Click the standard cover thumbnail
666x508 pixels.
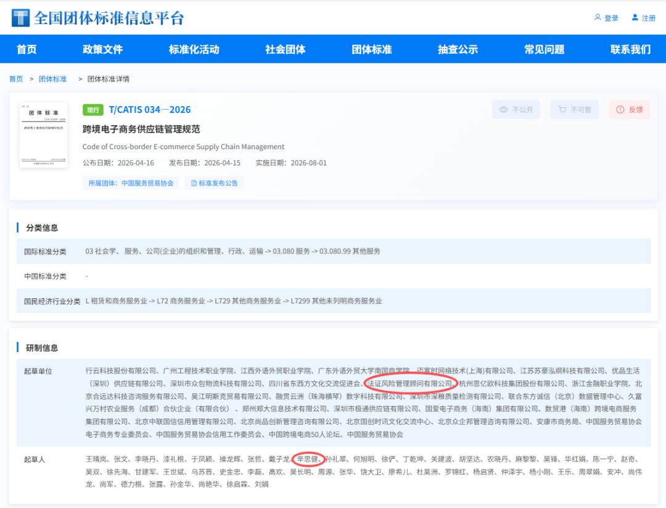click(x=43, y=135)
